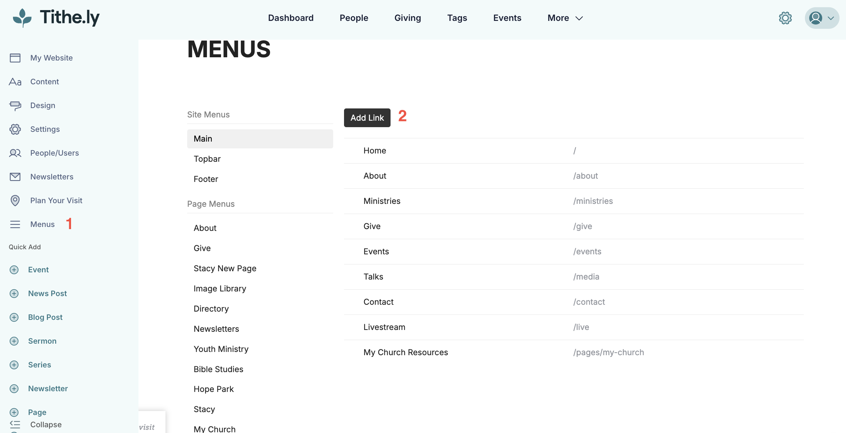Click the plus icon beside Event
Image resolution: width=846 pixels, height=433 pixels.
click(14, 270)
